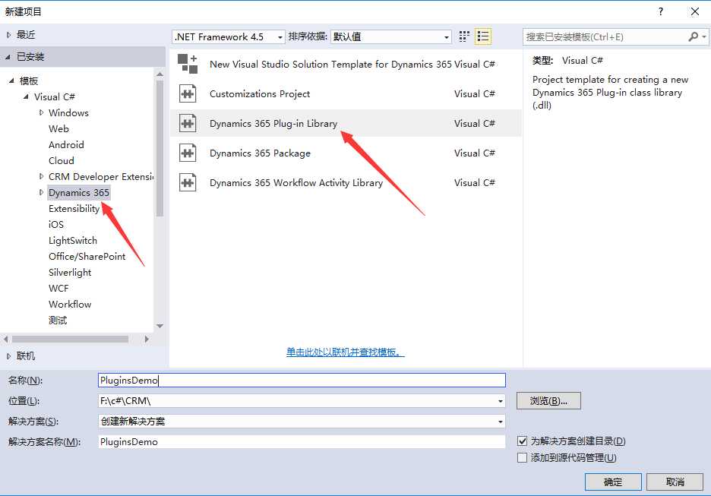Screen dimensions: 711x496
Task: Select the Dynamics 365 tree item
Action: 79,193
